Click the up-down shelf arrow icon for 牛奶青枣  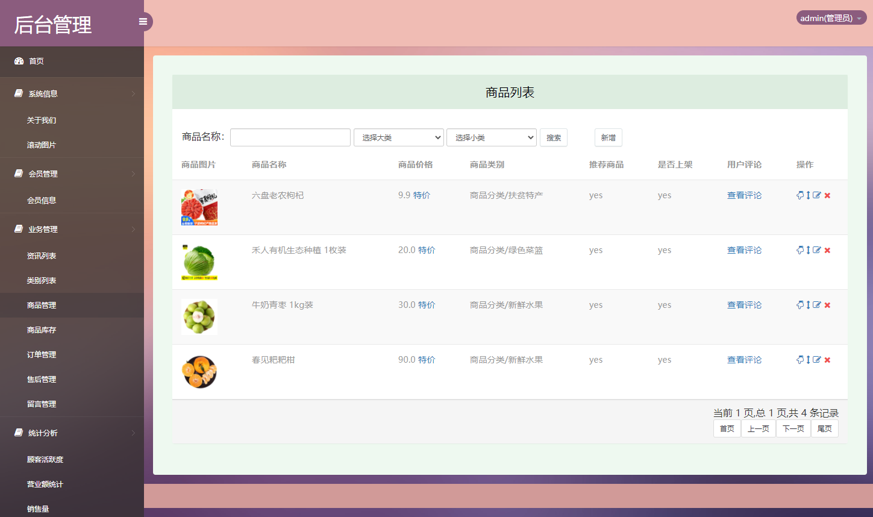(x=808, y=304)
